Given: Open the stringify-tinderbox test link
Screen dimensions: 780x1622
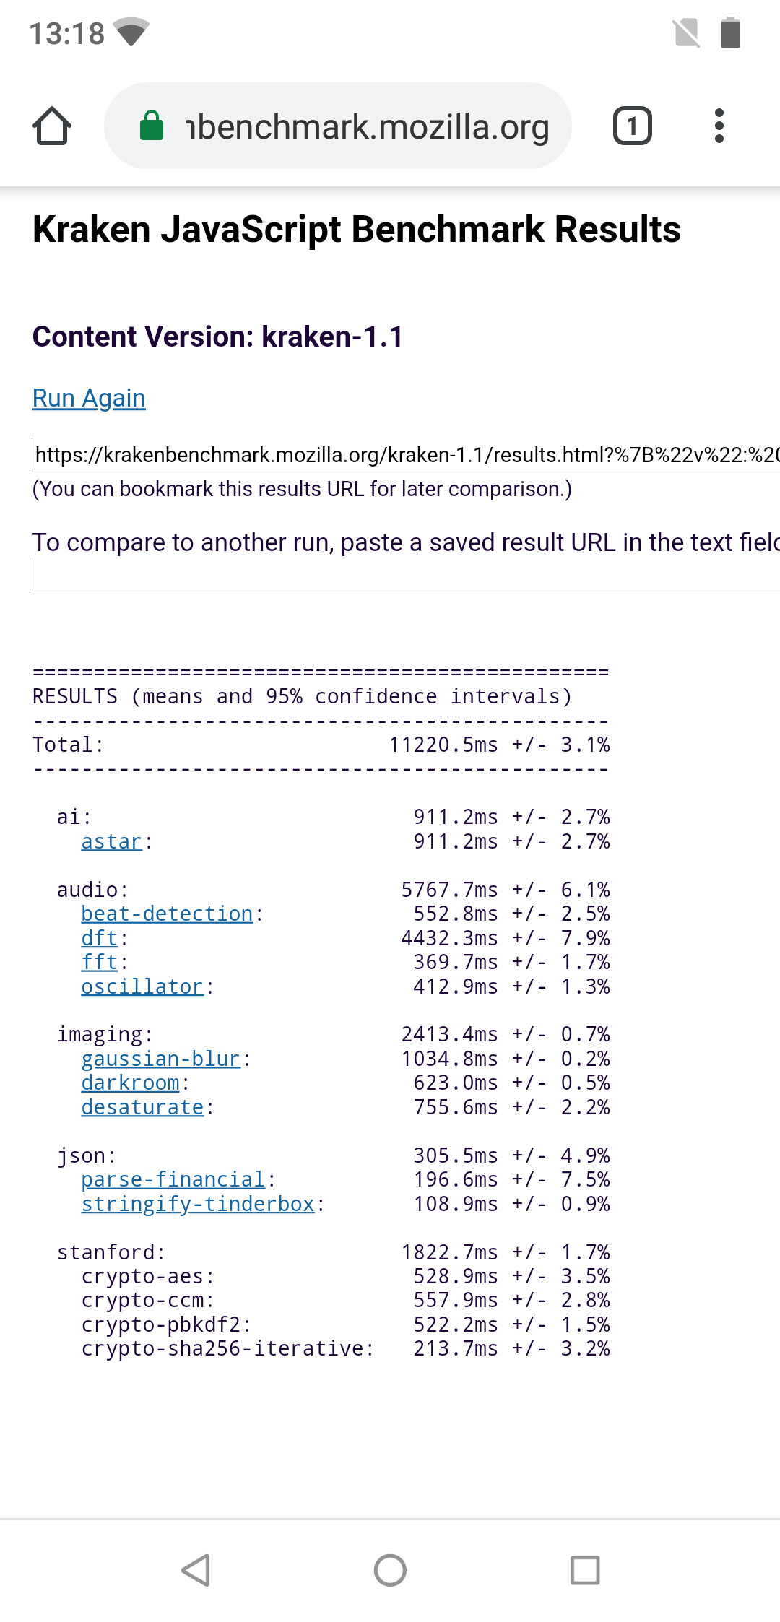Looking at the screenshot, I should tap(197, 1204).
